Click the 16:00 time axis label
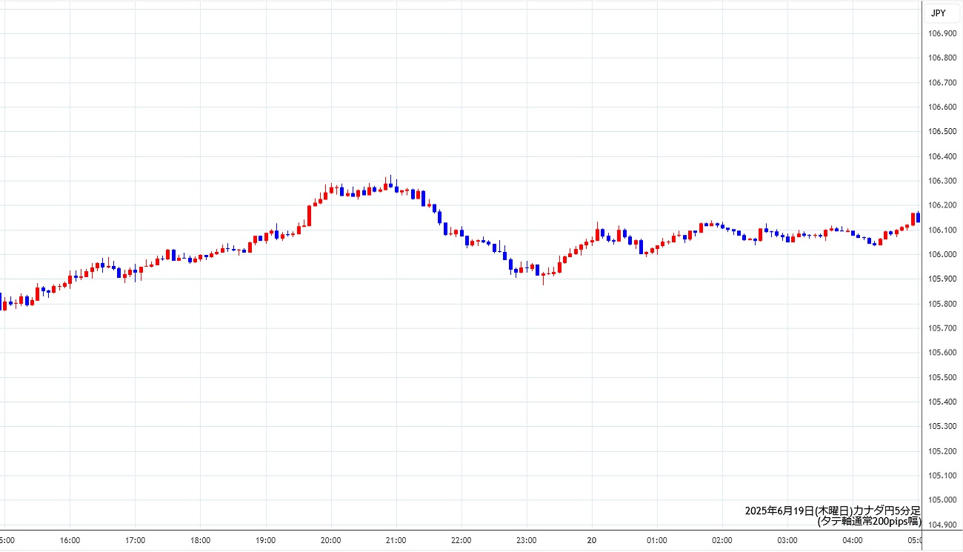The height and width of the screenshot is (552, 963). point(70,540)
